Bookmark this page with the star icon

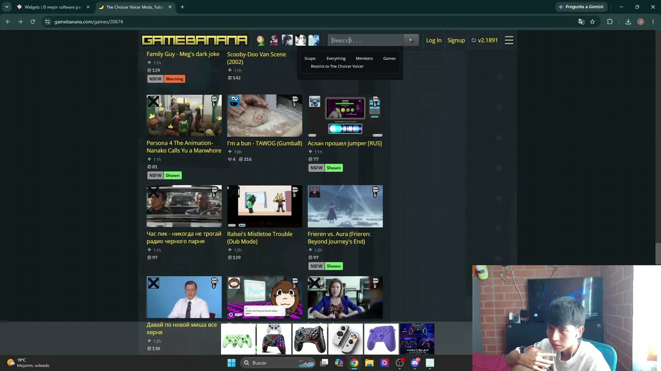592,22
